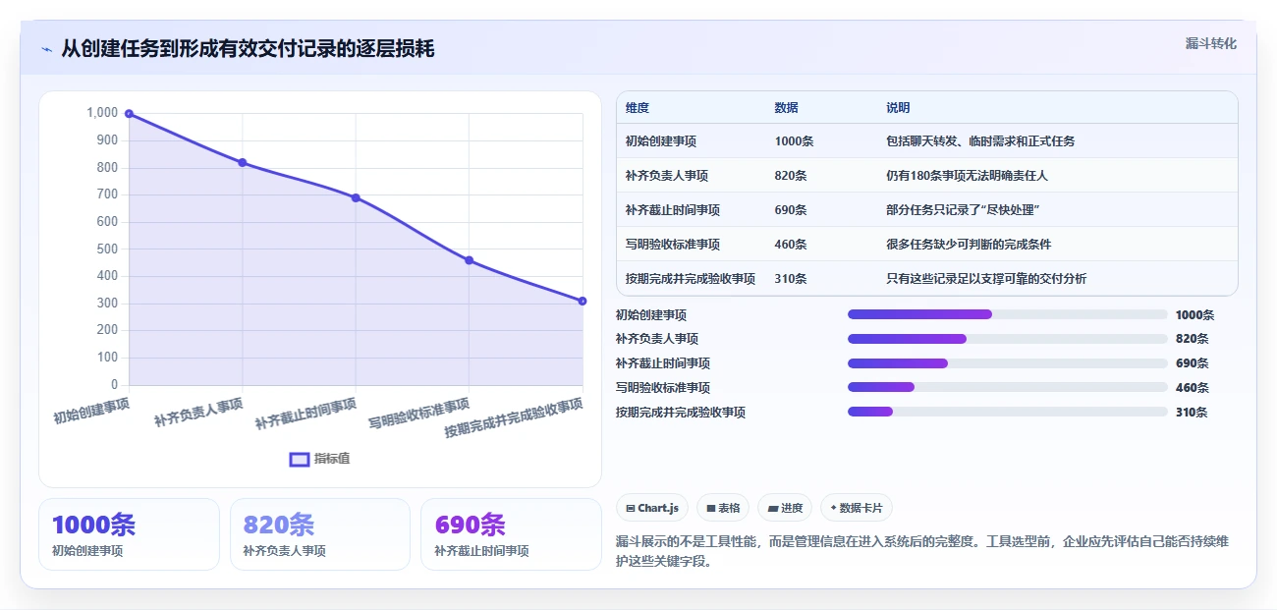Click the 690条 data card

pos(511,534)
